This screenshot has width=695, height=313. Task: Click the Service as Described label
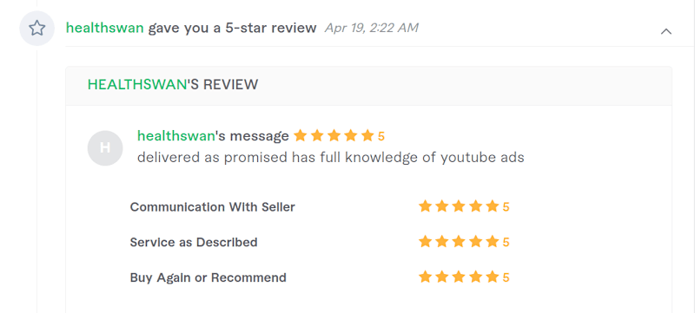(x=194, y=242)
